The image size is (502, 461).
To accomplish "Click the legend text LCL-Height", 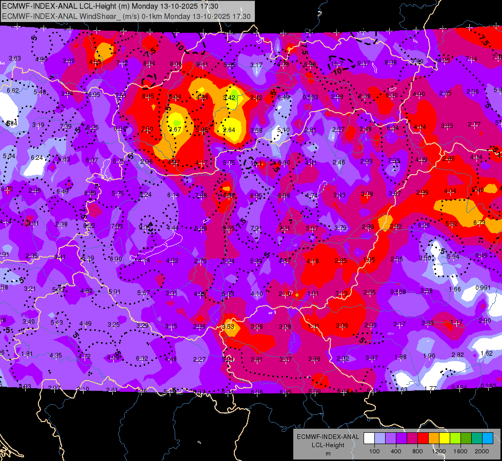I will [x=328, y=445].
